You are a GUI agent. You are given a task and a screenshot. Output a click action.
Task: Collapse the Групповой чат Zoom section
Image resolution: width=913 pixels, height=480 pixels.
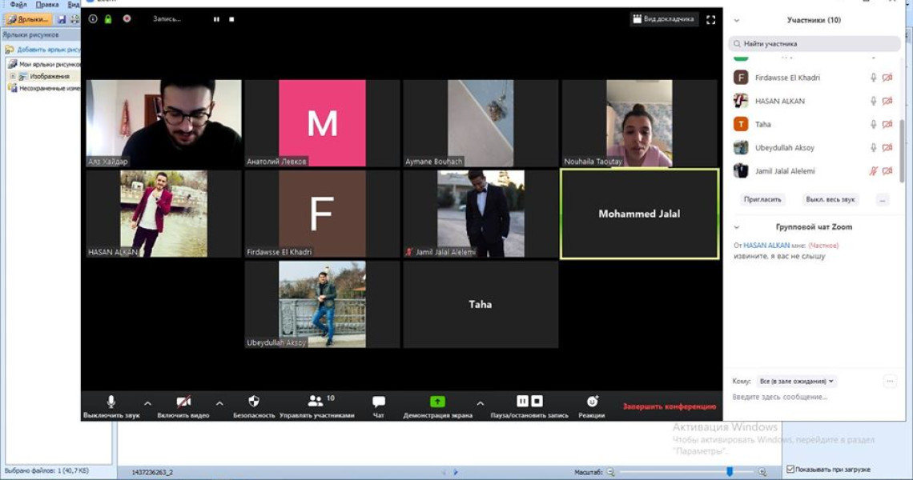tap(737, 227)
